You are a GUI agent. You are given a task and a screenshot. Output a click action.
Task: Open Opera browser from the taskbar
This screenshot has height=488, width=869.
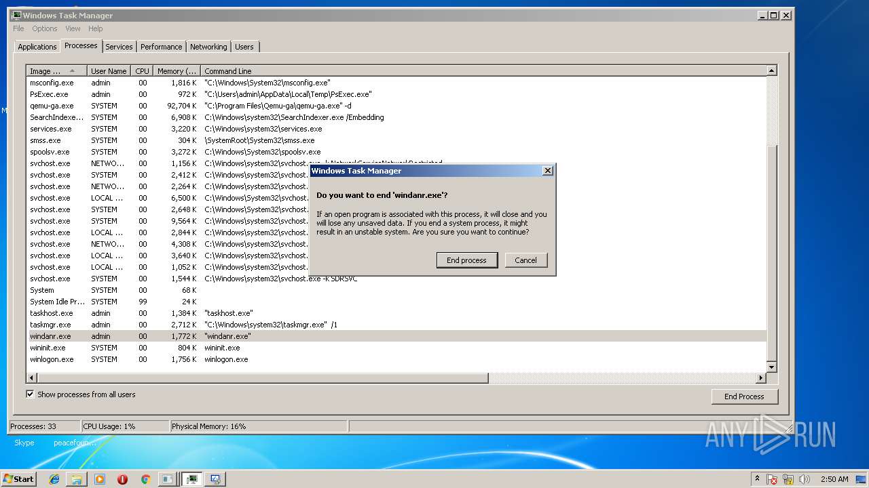click(123, 479)
